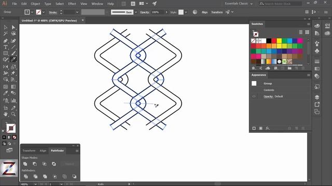
Task: Open the Window menu
Action: tap(97, 4)
